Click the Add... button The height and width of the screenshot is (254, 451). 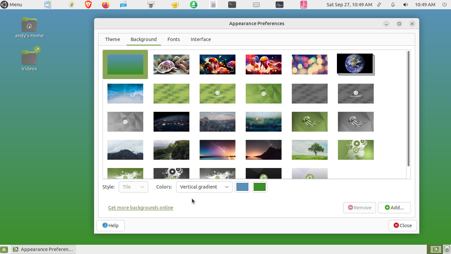(x=394, y=208)
